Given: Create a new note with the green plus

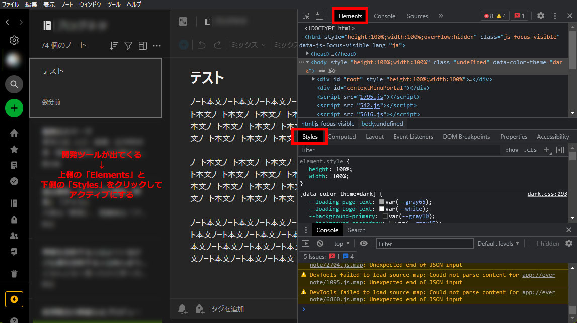Looking at the screenshot, I should click(x=14, y=107).
